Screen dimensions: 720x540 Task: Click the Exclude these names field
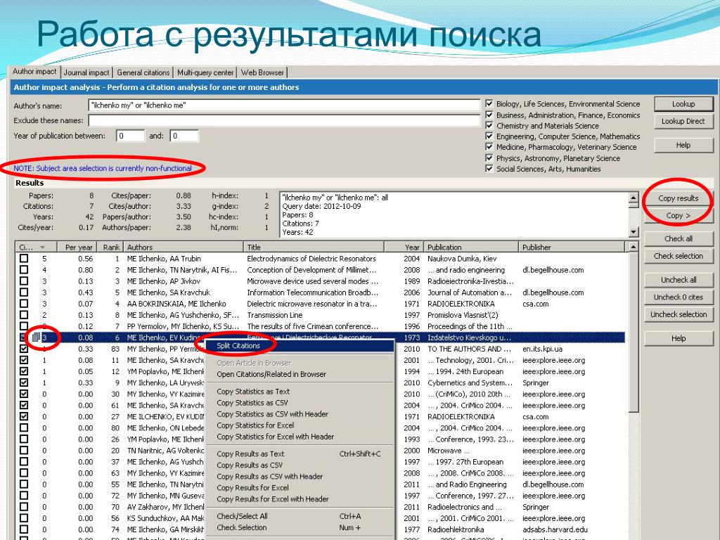pyautogui.click(x=284, y=121)
